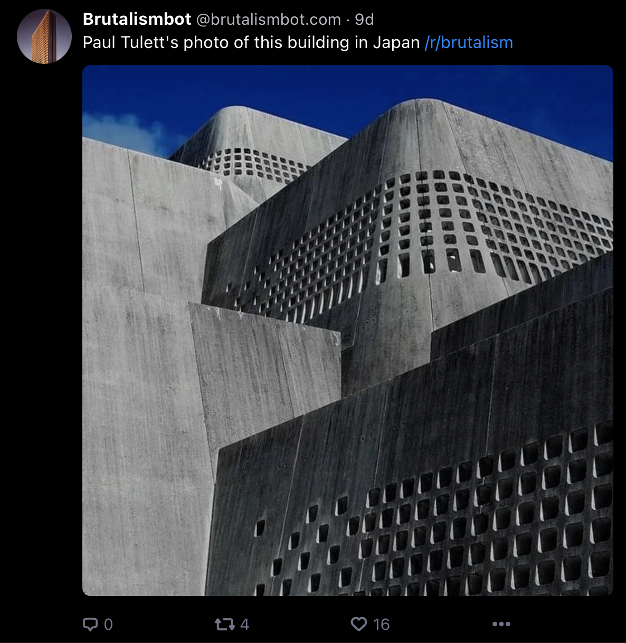Open Brutalismbot's profile avatar
Screen dimensions: 626x643
[x=44, y=36]
